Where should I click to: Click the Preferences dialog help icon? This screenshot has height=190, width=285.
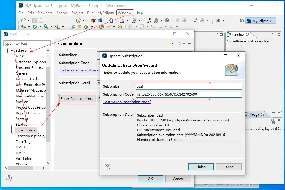[x=9, y=178]
